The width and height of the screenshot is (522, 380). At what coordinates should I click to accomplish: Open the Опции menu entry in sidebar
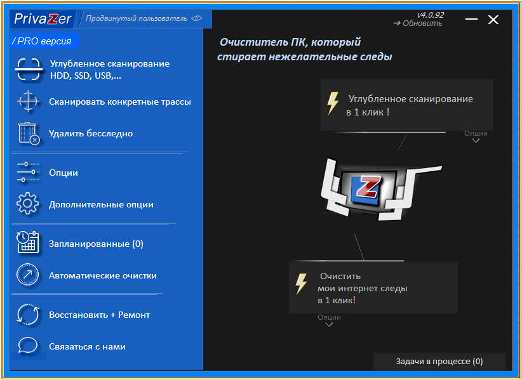point(64,173)
